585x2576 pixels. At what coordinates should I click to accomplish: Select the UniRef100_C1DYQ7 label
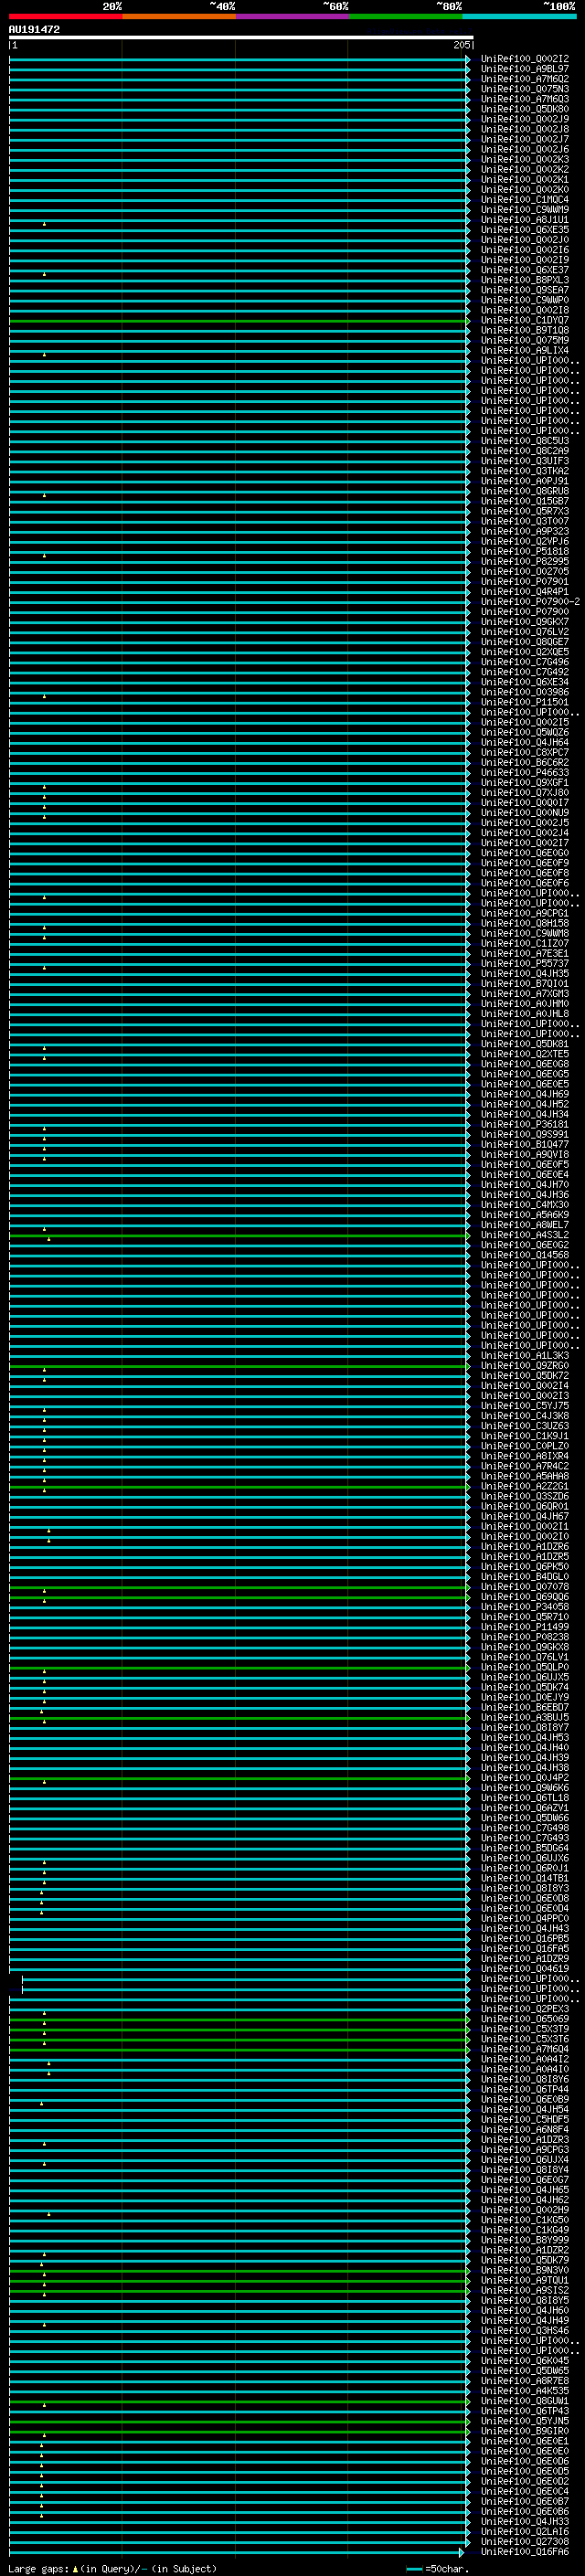pos(525,320)
